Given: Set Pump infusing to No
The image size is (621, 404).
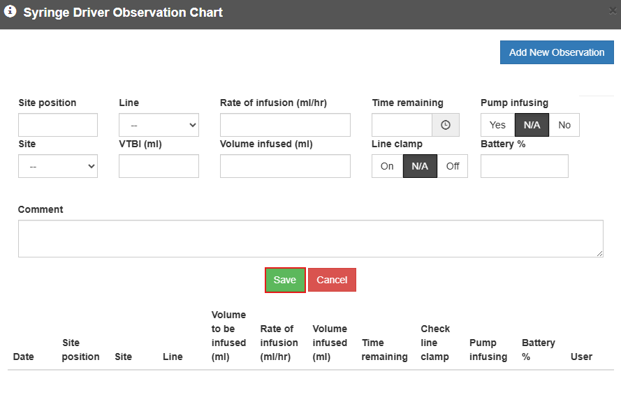Looking at the screenshot, I should pyautogui.click(x=564, y=125).
